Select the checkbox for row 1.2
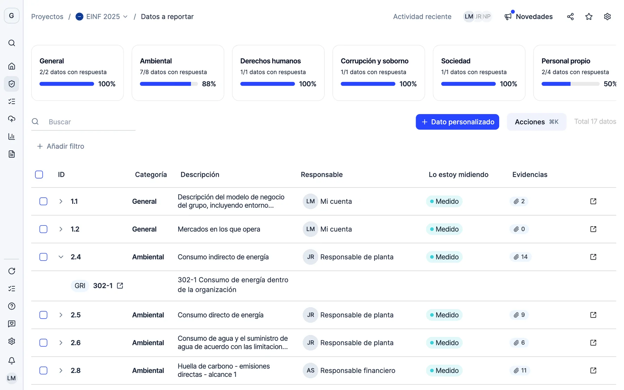Screen dimensions: 624x390 tap(43, 229)
